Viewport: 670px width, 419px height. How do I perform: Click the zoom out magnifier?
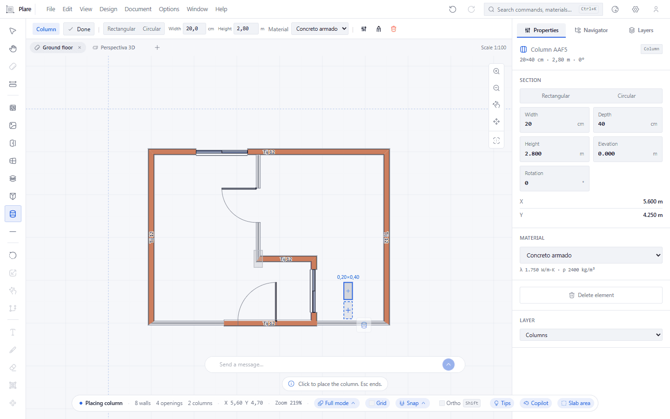(x=496, y=88)
